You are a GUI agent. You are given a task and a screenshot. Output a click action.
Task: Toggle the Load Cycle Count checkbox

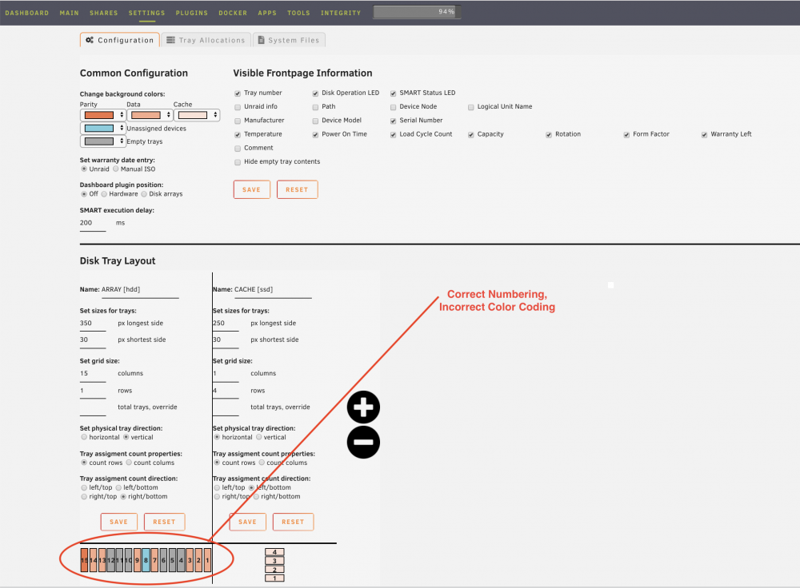pyautogui.click(x=394, y=134)
